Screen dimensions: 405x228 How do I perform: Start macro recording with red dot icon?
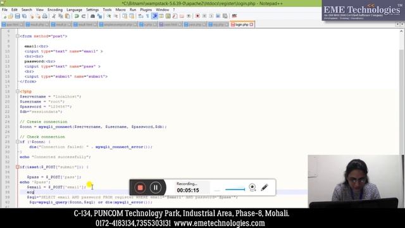point(197,16)
